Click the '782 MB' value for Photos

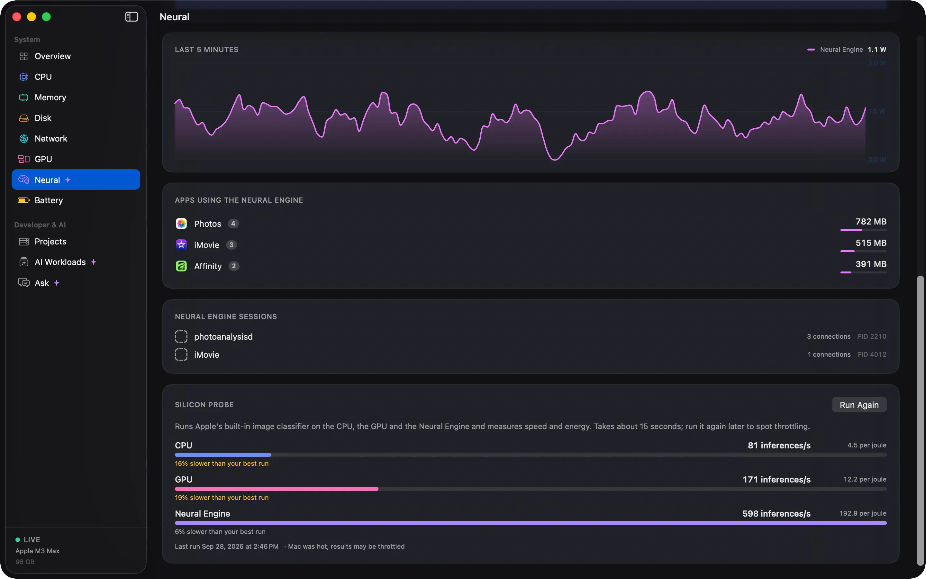point(871,222)
